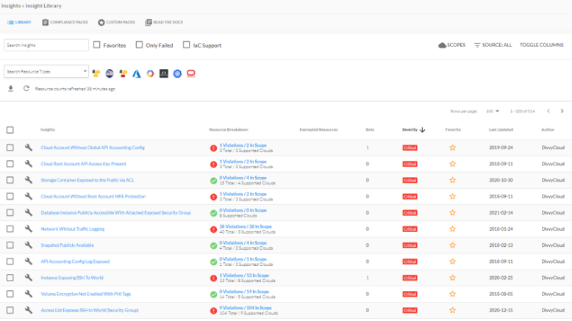Click the Resource Breakdown column header

(x=229, y=130)
